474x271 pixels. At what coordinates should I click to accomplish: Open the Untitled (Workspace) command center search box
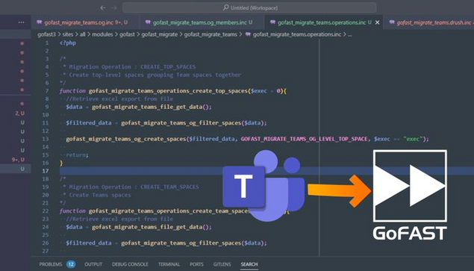[249, 7]
